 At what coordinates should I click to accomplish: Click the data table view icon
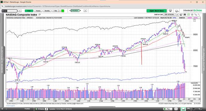(x=185, y=15)
